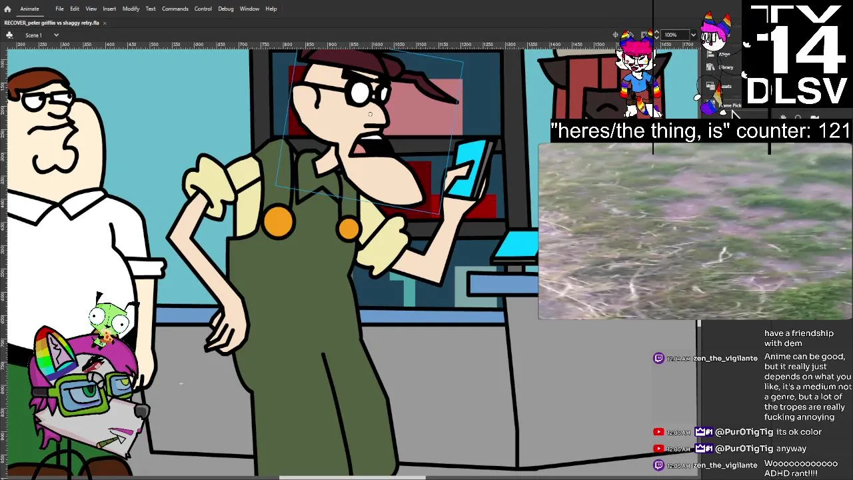Click the scene icon beside Scene 1
853x480 pixels.
(9, 35)
